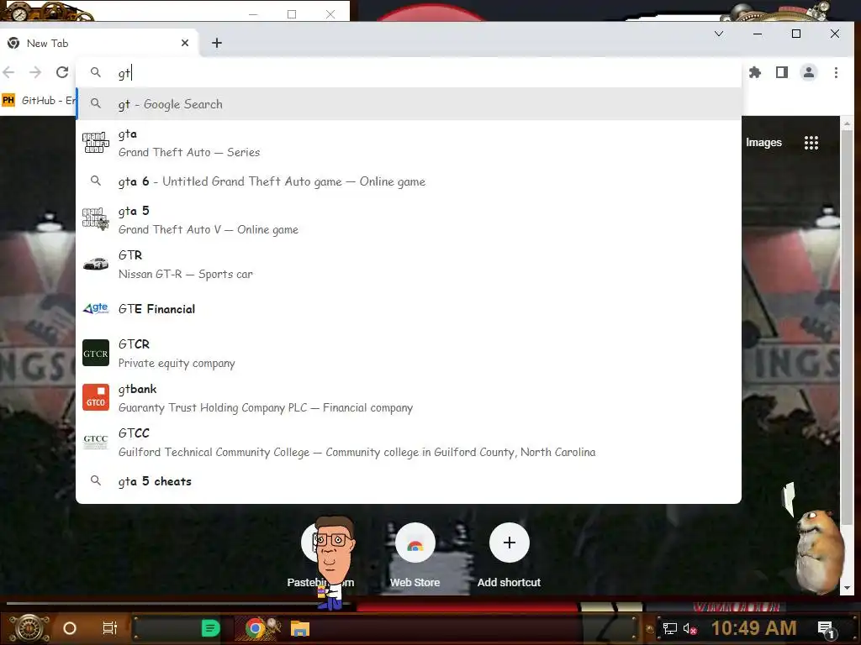This screenshot has width=861, height=645.
Task: Open a new tab with plus button
Action: pyautogui.click(x=217, y=43)
